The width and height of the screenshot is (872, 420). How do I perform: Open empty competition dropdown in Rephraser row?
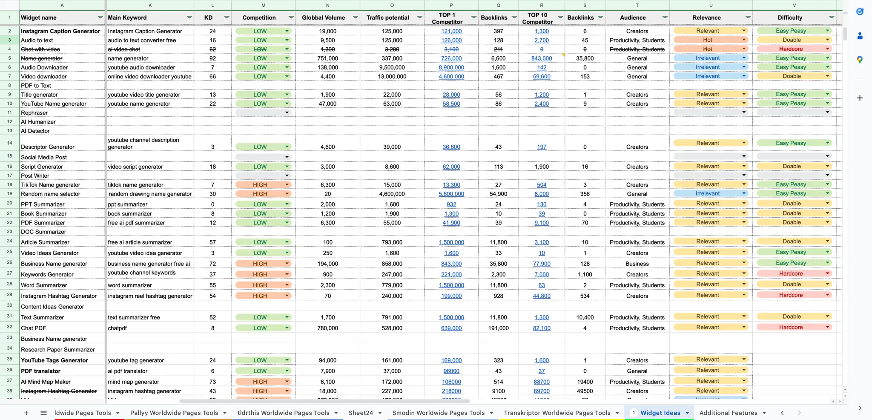click(287, 112)
